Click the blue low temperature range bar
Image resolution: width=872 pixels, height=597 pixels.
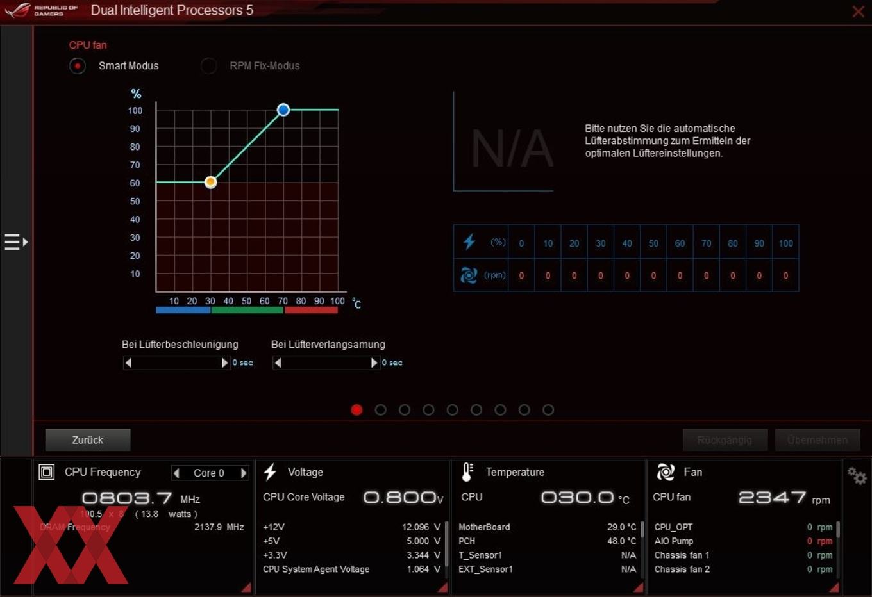[183, 311]
